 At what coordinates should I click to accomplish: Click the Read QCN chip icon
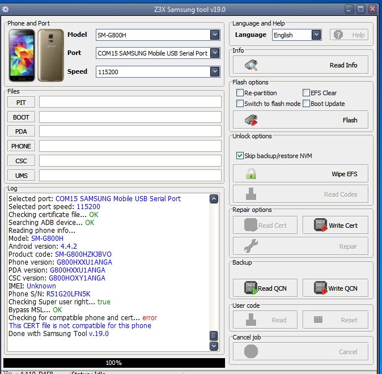(251, 288)
